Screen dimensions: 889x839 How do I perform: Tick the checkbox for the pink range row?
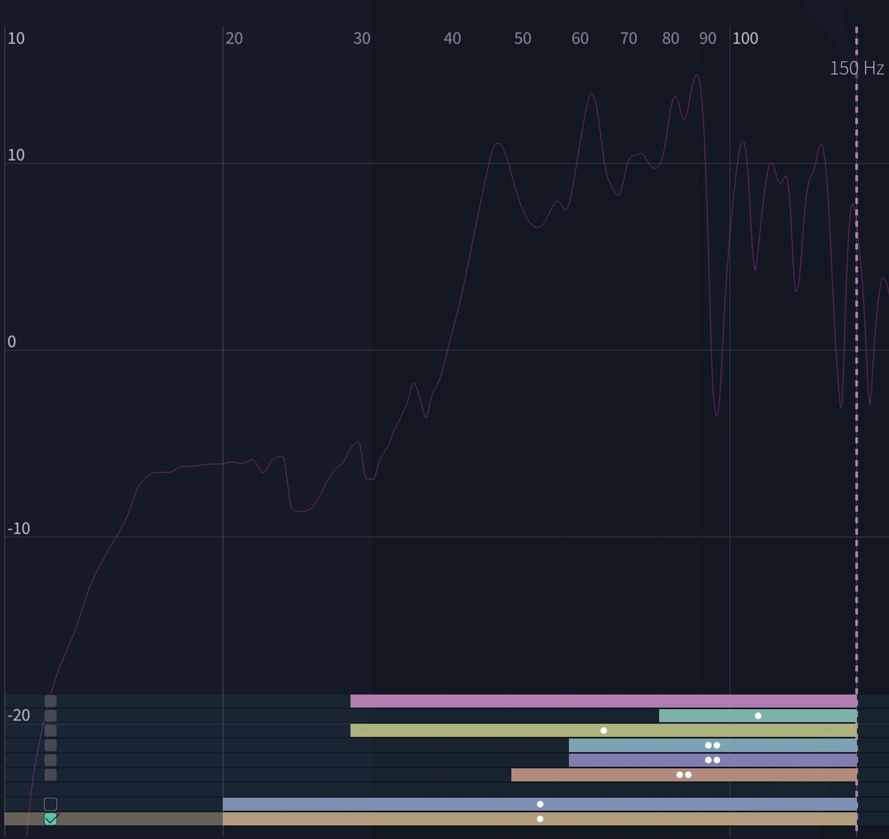click(51, 701)
